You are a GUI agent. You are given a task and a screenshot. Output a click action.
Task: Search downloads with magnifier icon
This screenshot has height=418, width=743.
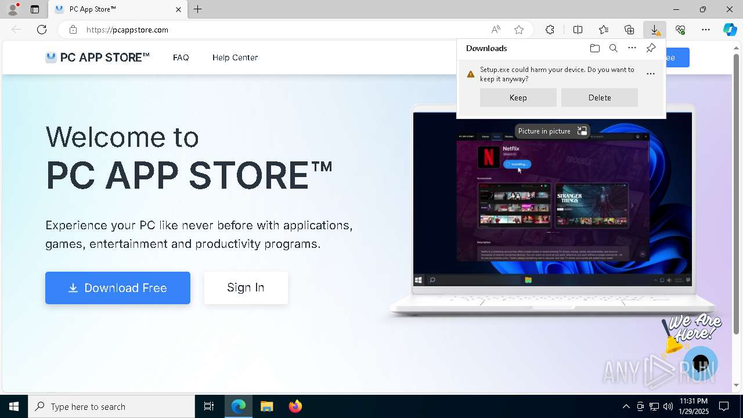point(613,48)
